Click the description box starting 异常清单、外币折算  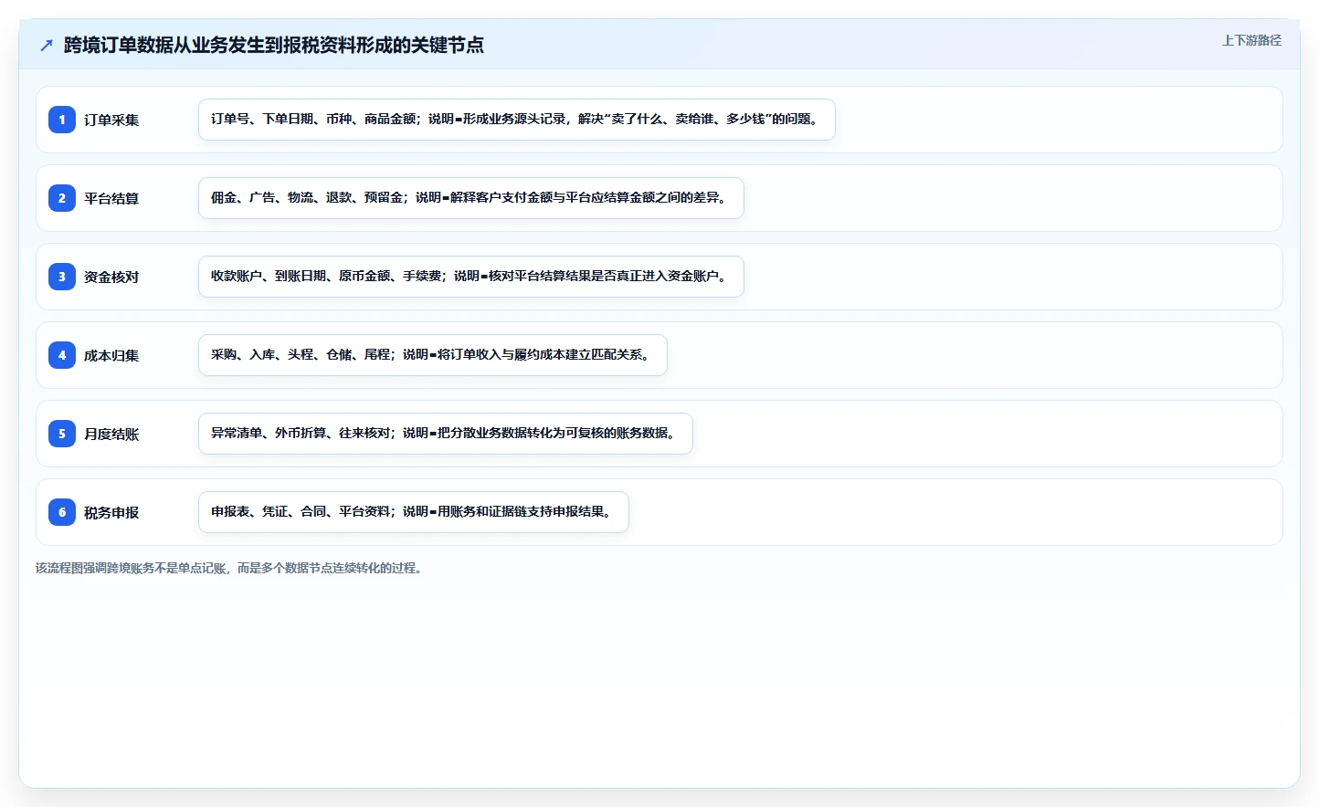[446, 434]
